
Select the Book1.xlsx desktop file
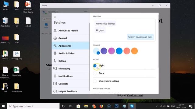(17, 71)
